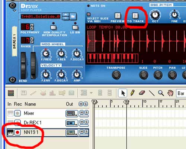Select the Pencil tool
Viewport: 186px width, 149px height.
[x=132, y=93]
